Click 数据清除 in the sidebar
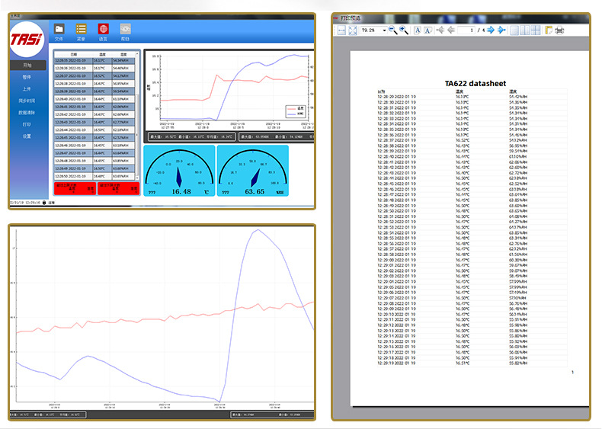Image resolution: width=602 pixels, height=429 pixels. (x=27, y=112)
